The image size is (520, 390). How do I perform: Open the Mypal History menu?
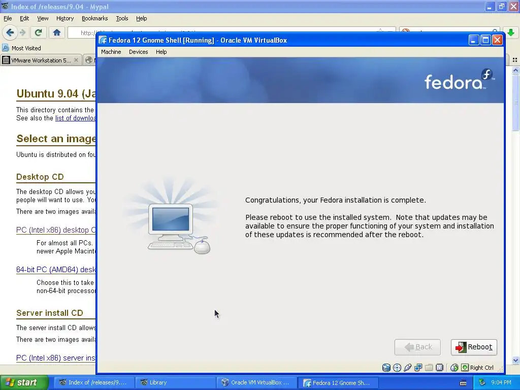(65, 18)
